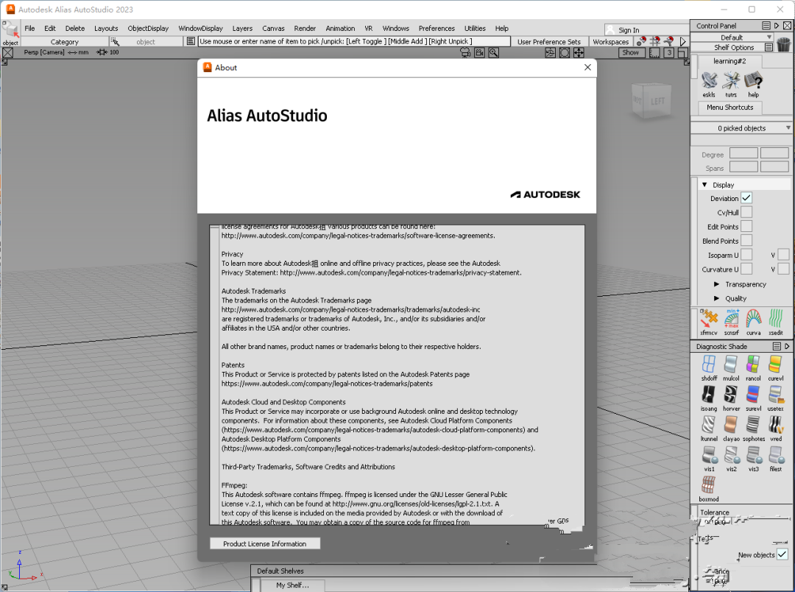The height and width of the screenshot is (592, 795).
Task: Collapse the Display section
Action: 704,185
